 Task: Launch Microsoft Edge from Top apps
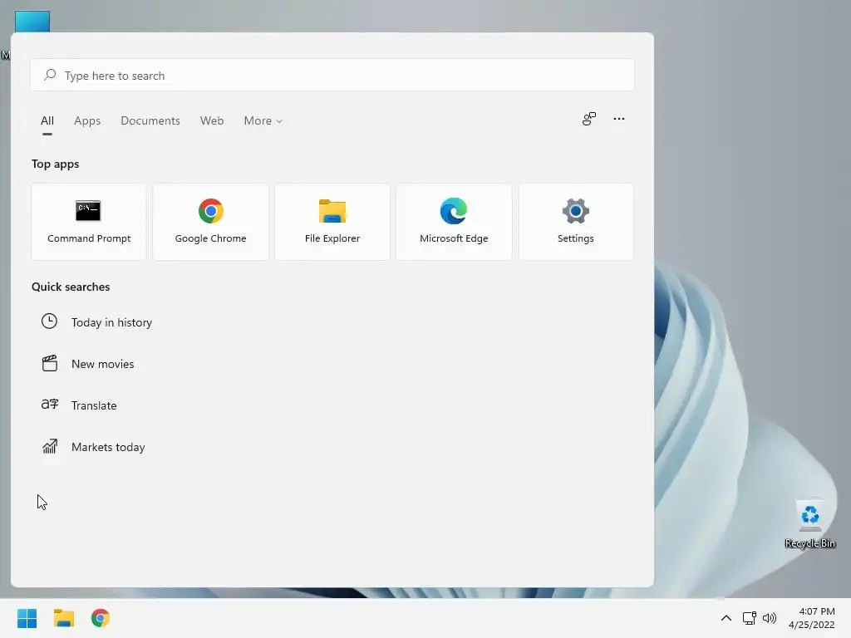[454, 222]
